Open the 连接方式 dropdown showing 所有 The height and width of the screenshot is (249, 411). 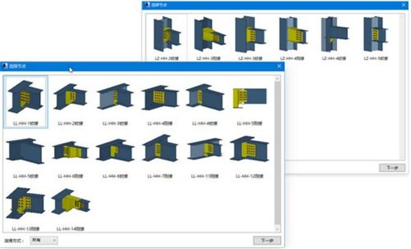click(44, 240)
